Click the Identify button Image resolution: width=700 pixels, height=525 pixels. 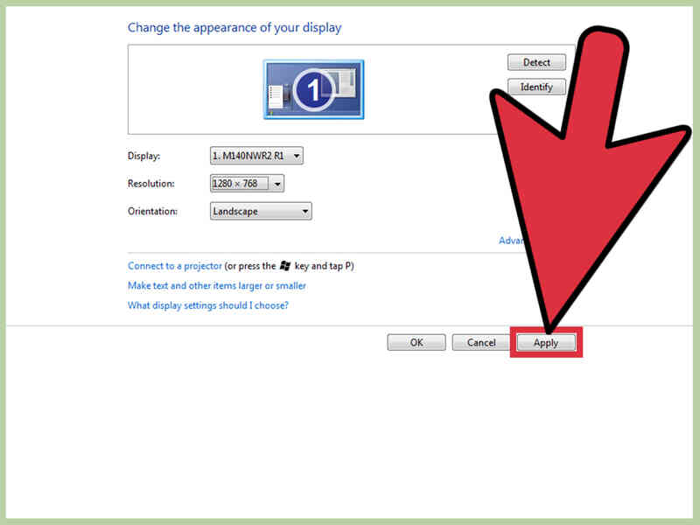pos(536,87)
